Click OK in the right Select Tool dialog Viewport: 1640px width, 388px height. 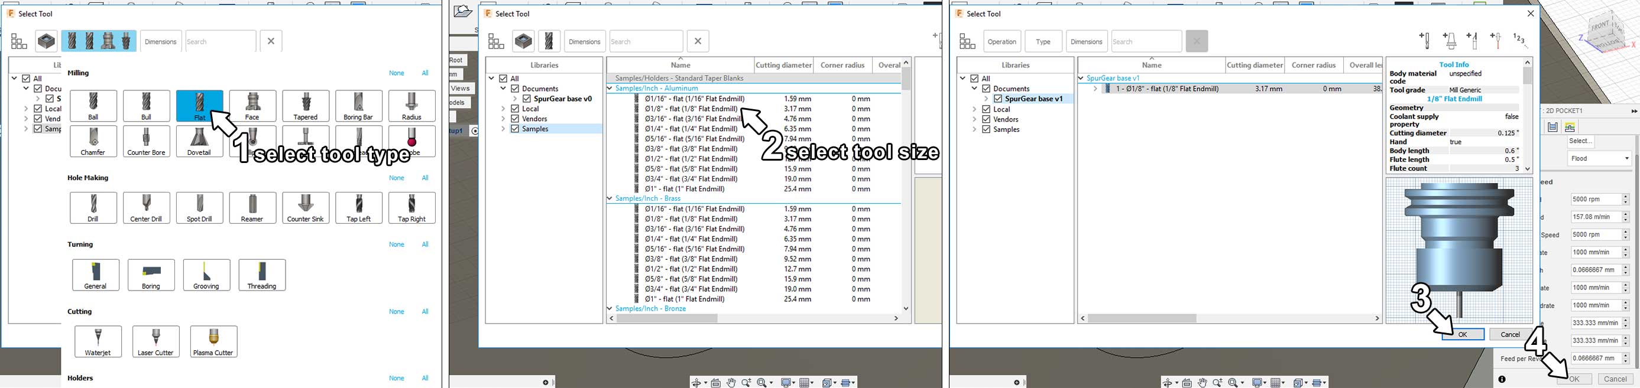point(1463,335)
